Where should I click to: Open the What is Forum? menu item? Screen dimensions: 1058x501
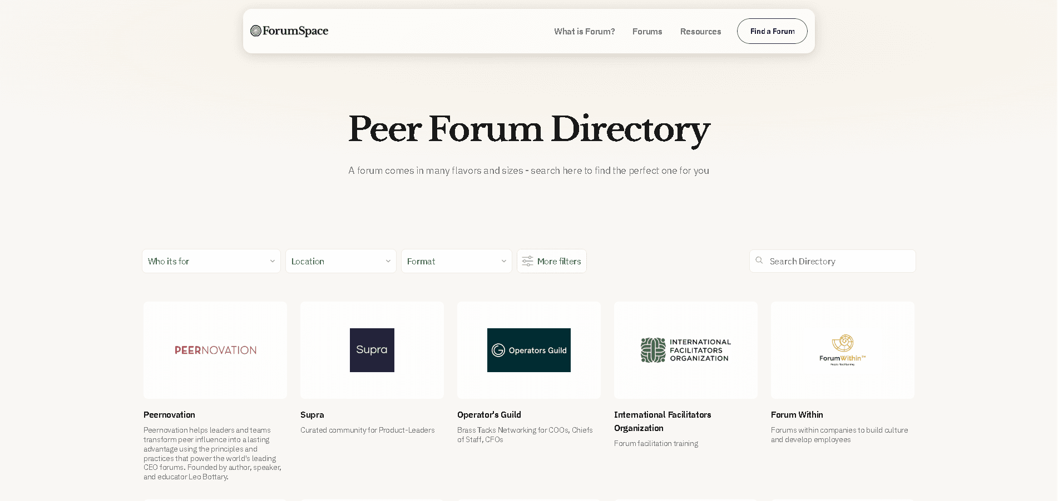584,32
